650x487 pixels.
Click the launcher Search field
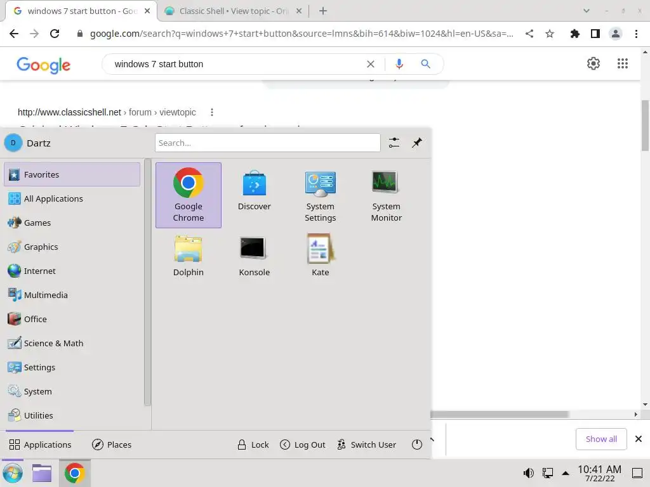[268, 143]
